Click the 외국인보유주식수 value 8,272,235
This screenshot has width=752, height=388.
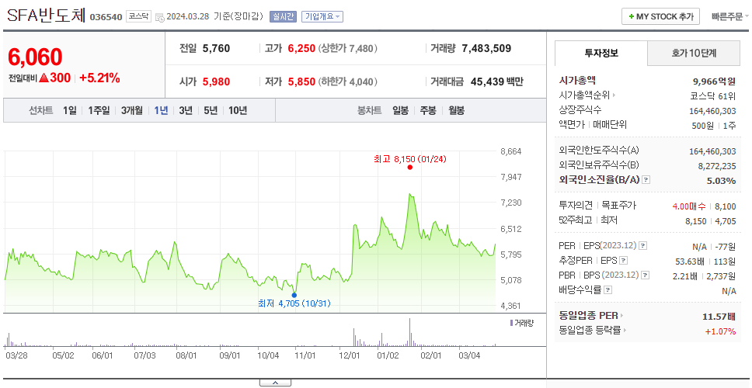pos(717,166)
